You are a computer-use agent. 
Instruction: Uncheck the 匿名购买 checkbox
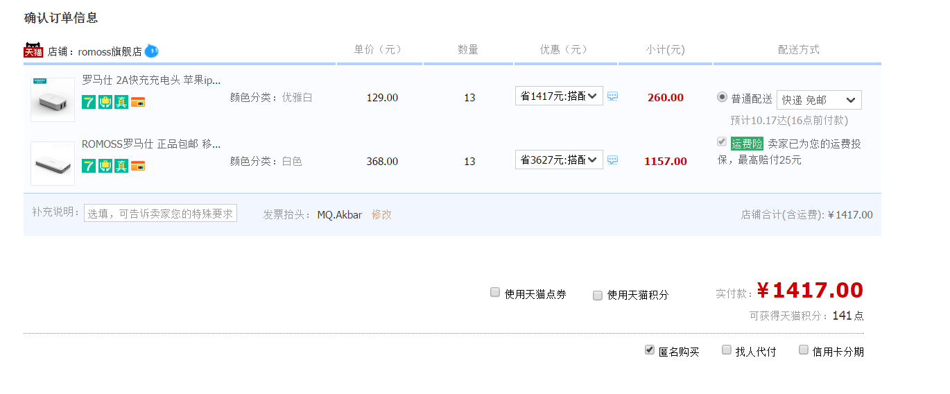pos(650,350)
